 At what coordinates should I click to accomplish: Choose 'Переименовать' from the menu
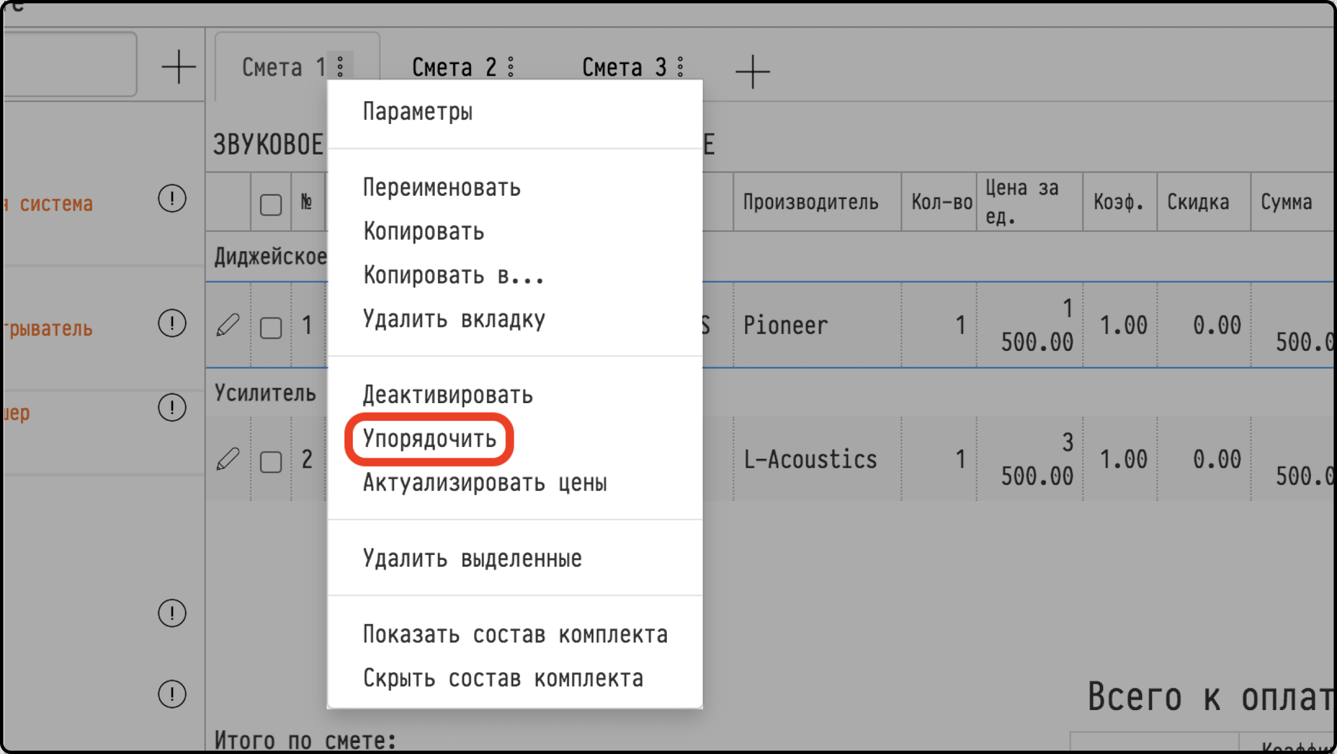(441, 188)
